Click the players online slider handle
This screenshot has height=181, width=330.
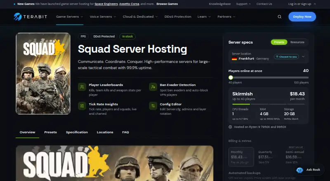click(x=231, y=77)
